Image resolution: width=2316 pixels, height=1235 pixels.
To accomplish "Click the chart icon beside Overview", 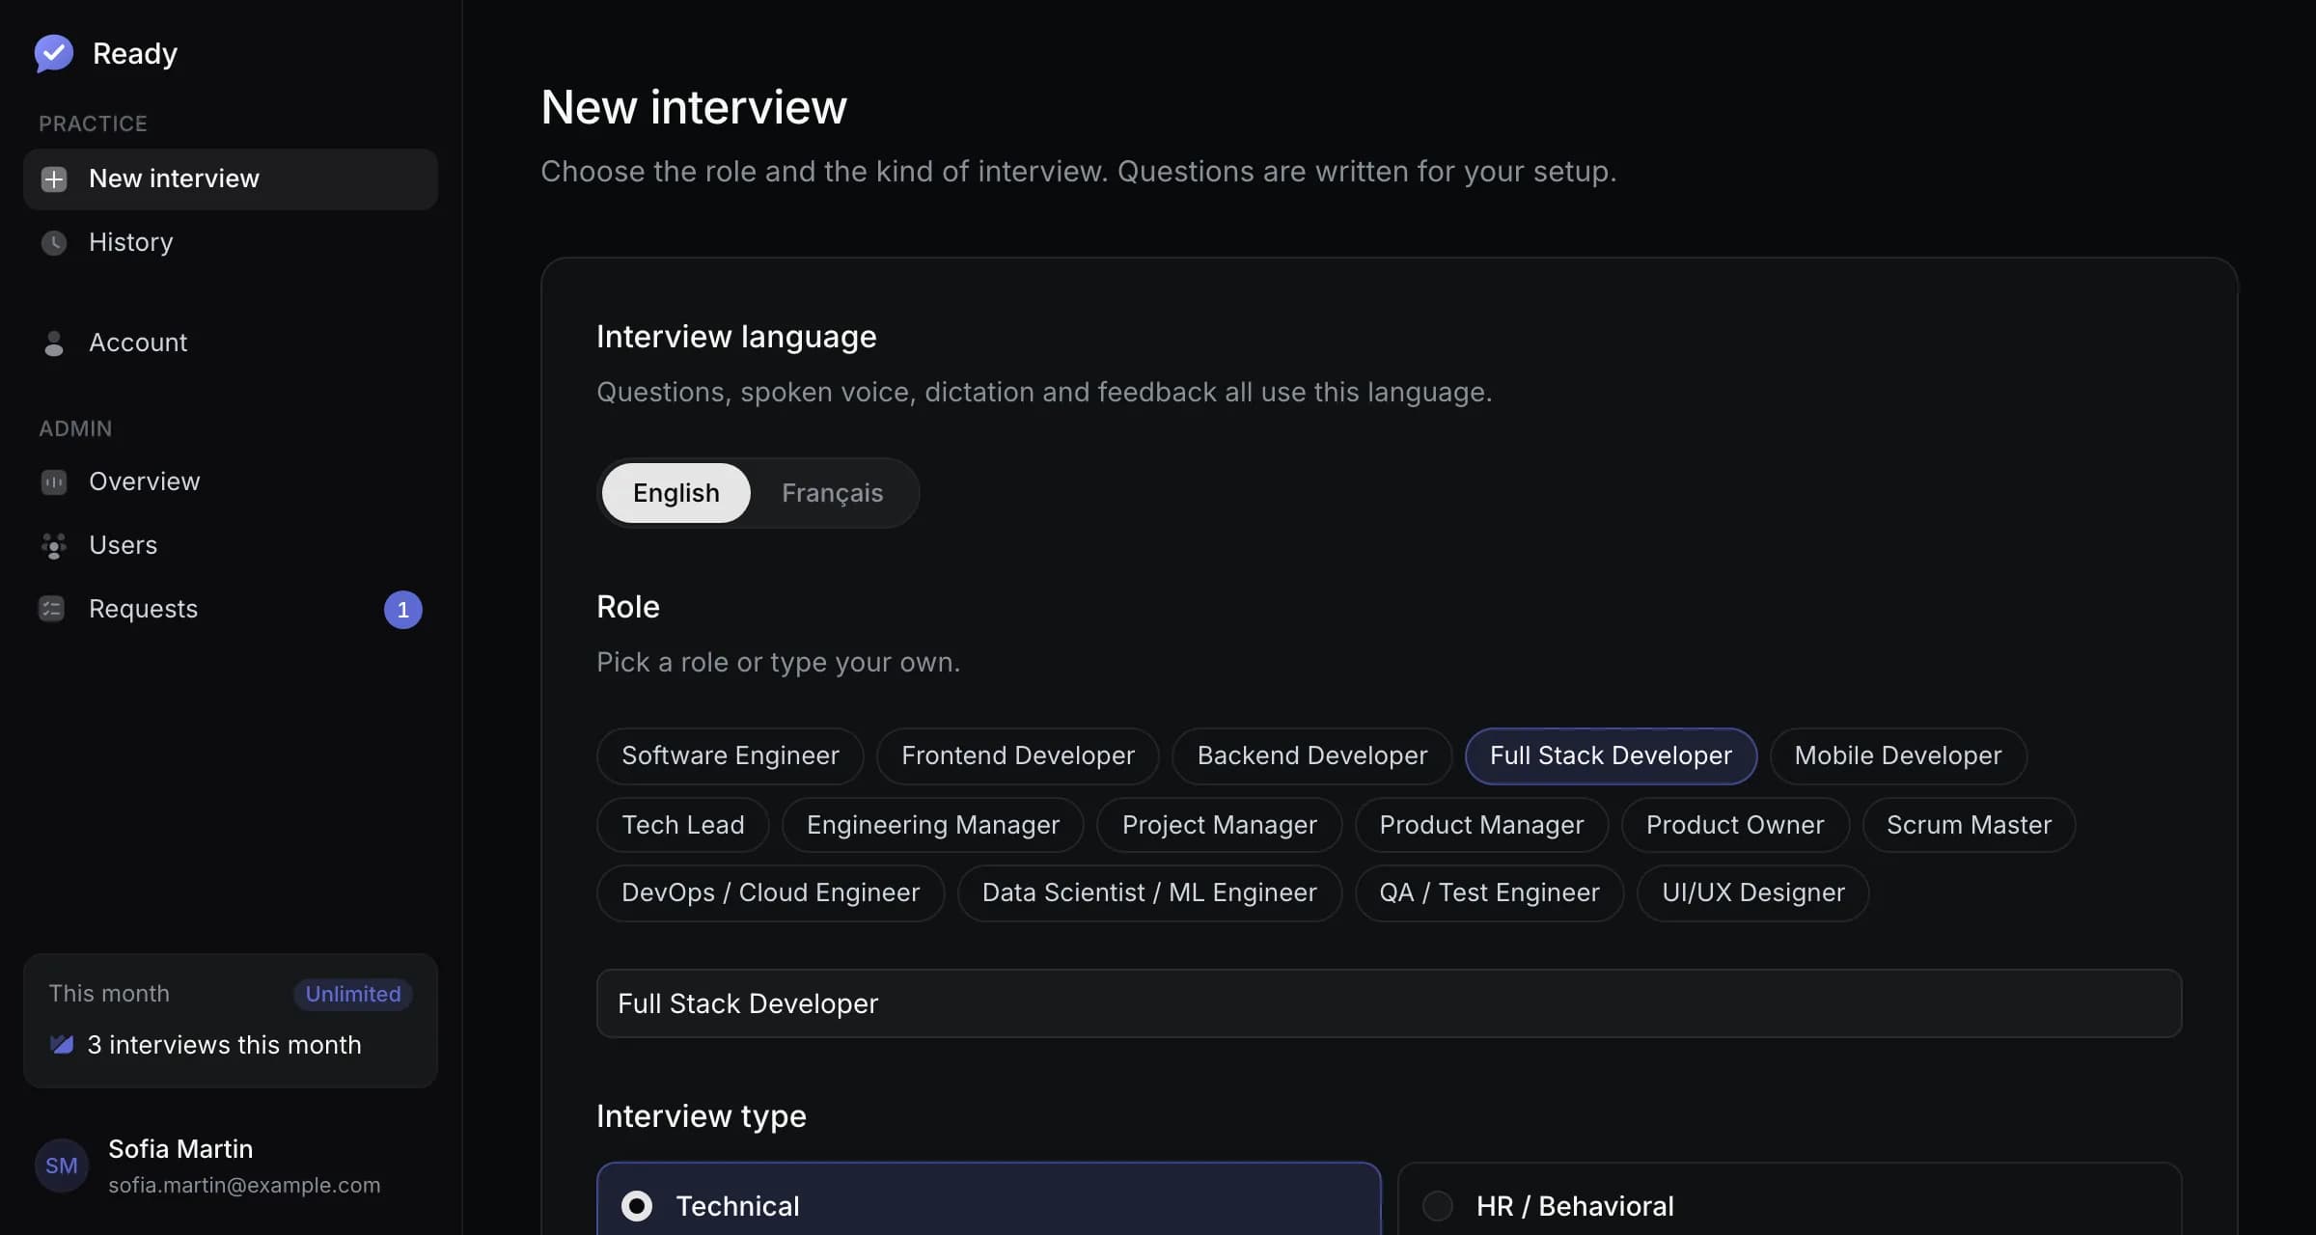I will [x=54, y=481].
